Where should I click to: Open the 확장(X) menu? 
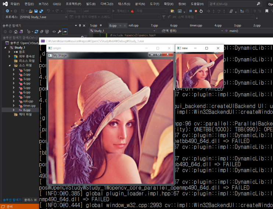tap(169, 4)
